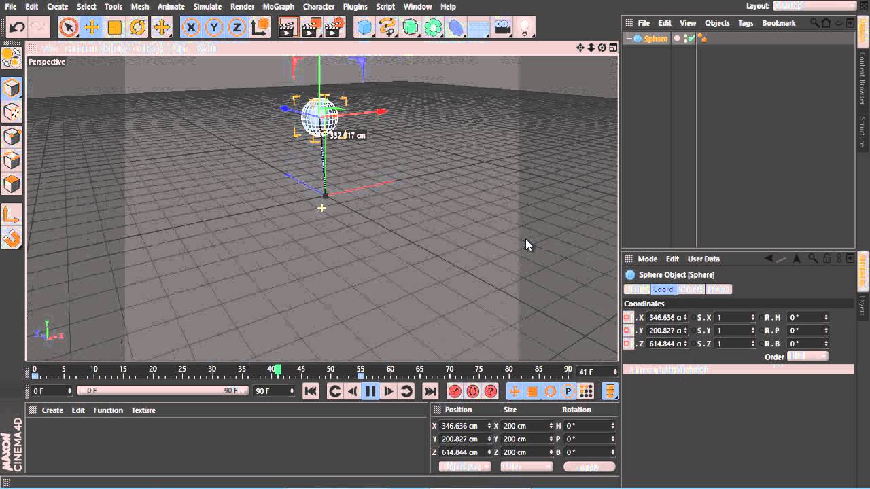Jump to the end of animation
This screenshot has height=489, width=870.
[x=430, y=391]
